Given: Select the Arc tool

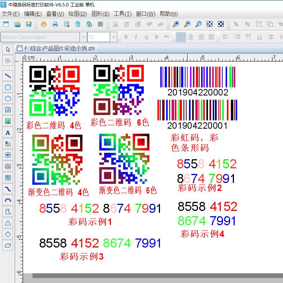Looking at the screenshot, I should click(x=8, y=200).
